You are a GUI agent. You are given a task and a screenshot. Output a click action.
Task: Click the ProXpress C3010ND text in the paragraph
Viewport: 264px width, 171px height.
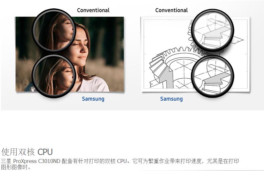pos(36,161)
